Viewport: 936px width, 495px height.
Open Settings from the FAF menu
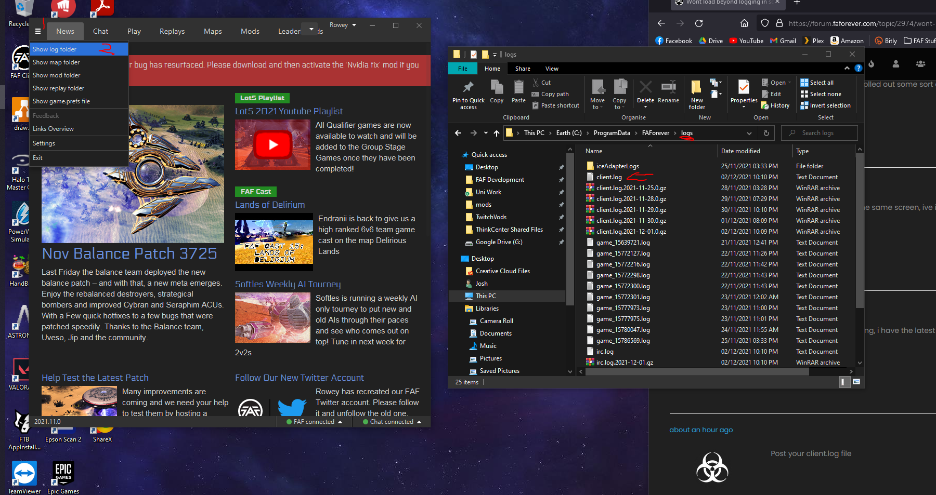[79, 143]
